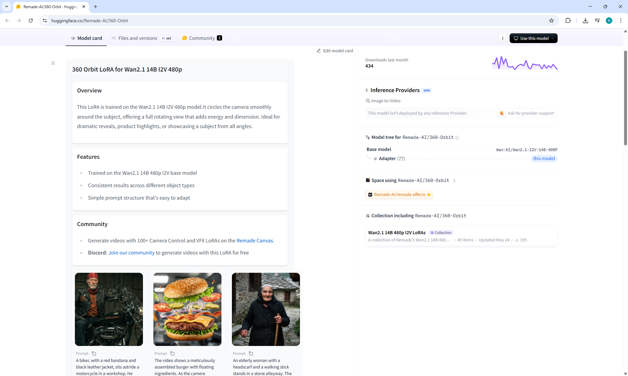Bookmark this page with star icon
The image size is (628, 376).
[551, 21]
